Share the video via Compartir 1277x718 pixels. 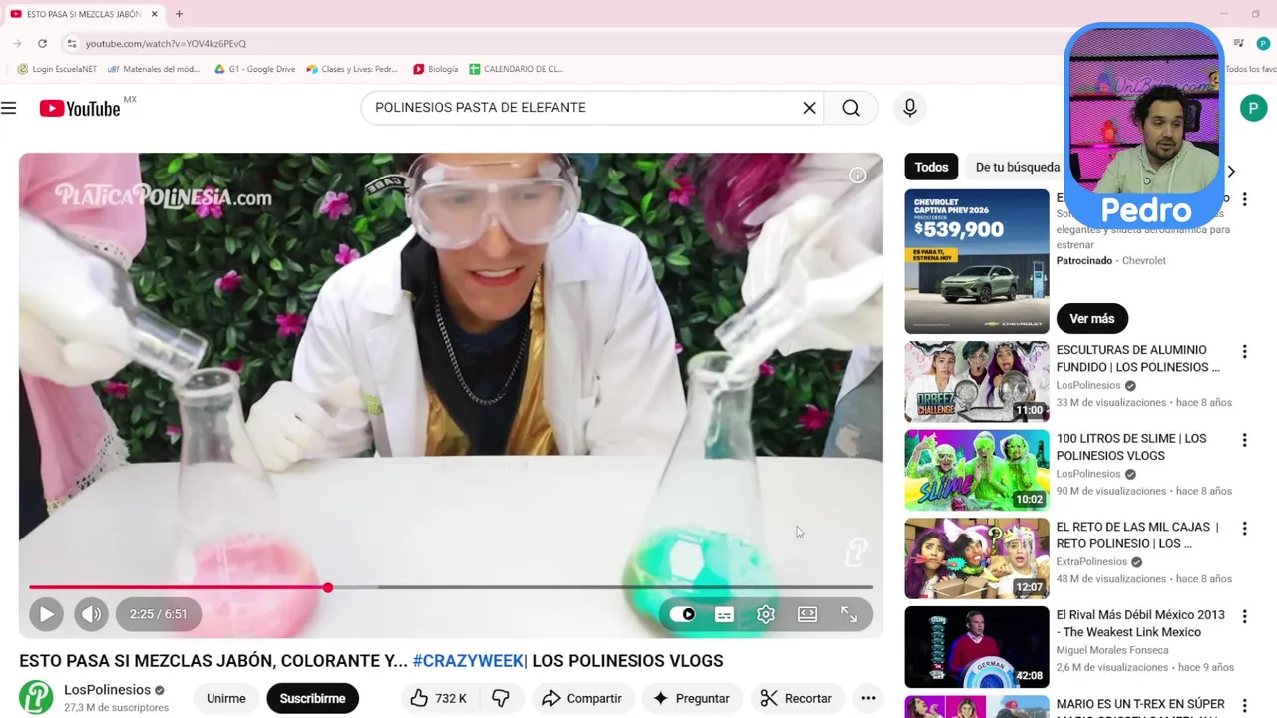pos(582,698)
